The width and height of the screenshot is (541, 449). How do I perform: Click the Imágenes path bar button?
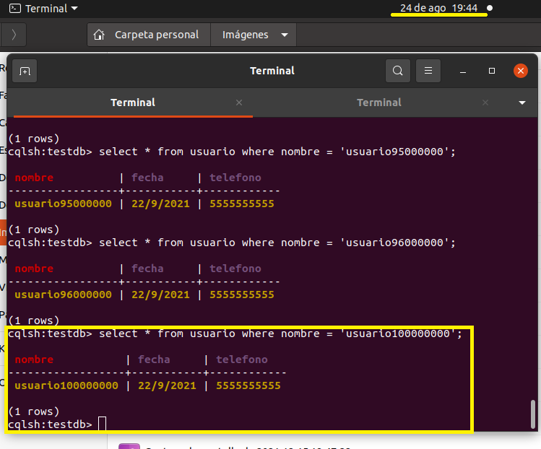point(245,35)
